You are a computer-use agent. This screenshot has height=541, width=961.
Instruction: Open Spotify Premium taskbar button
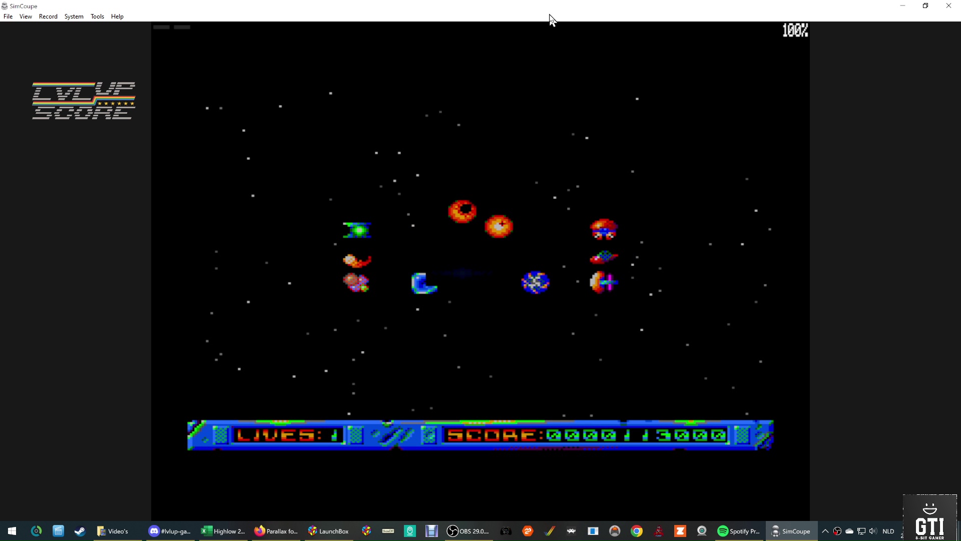(739, 531)
